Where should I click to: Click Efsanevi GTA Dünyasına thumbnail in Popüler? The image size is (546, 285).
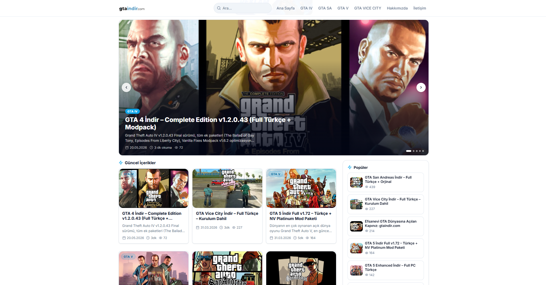point(356,226)
